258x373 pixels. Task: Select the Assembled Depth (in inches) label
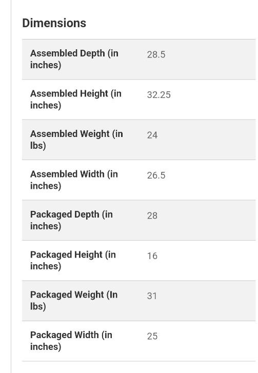tap(74, 59)
